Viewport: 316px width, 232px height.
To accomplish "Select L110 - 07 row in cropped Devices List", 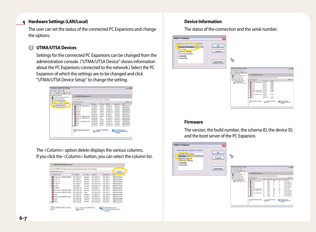I will coord(87,181).
